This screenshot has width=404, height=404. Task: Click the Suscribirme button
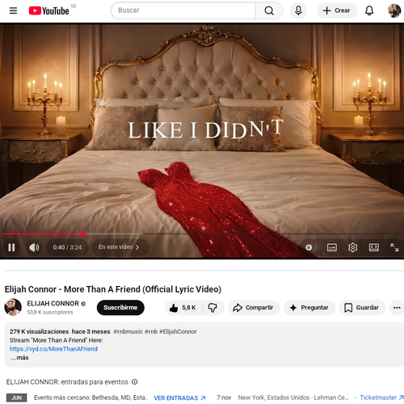coord(120,307)
